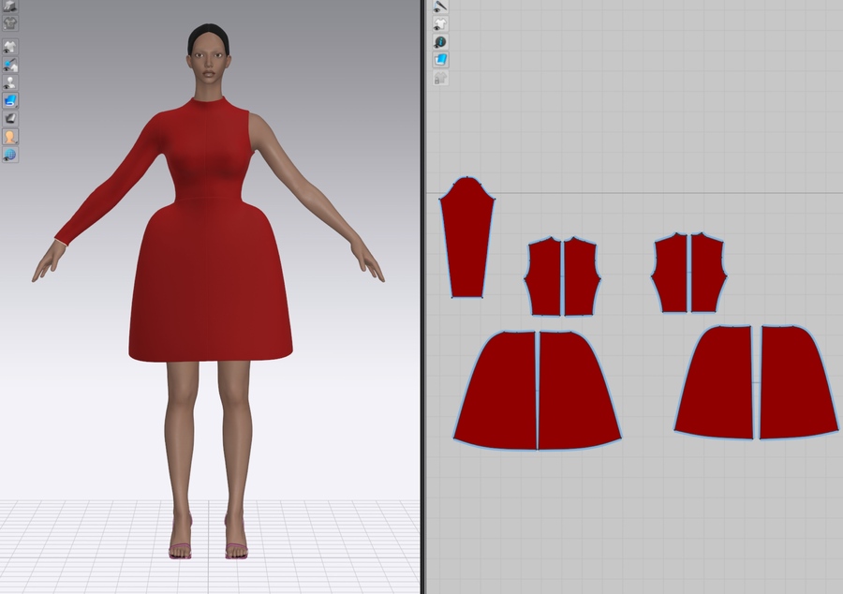Select the sleeve pattern piece in the 2D window
843x594 pixels.
pos(466,239)
